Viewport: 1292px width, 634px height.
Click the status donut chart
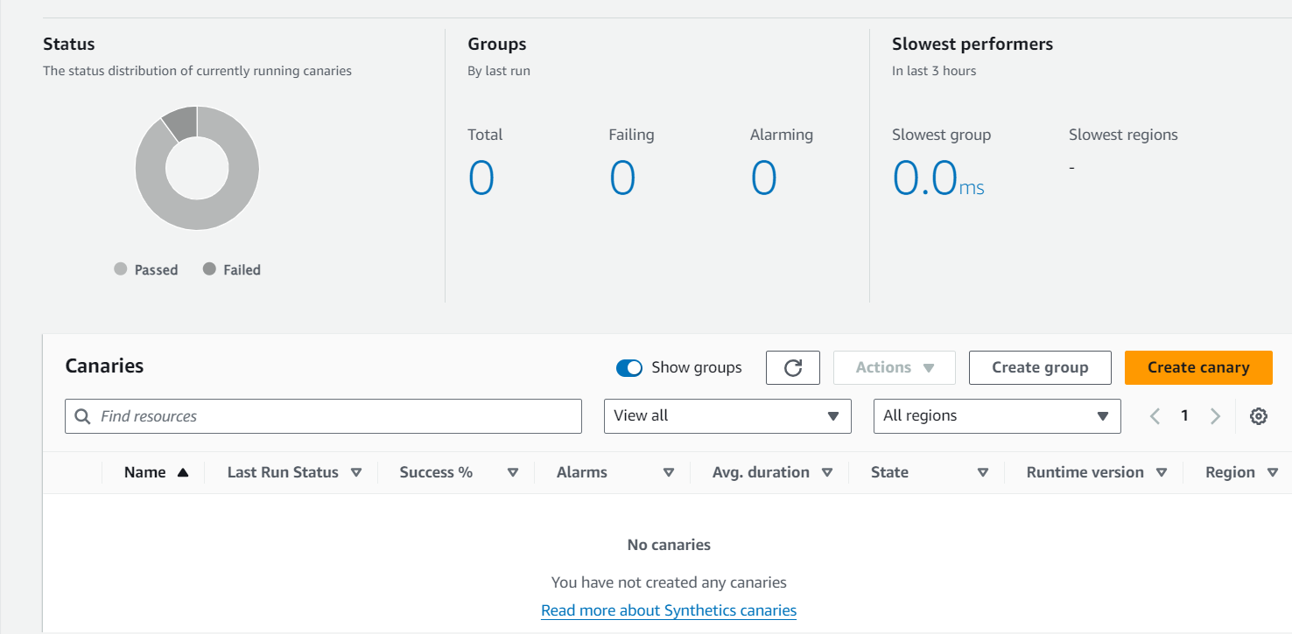pos(197,168)
